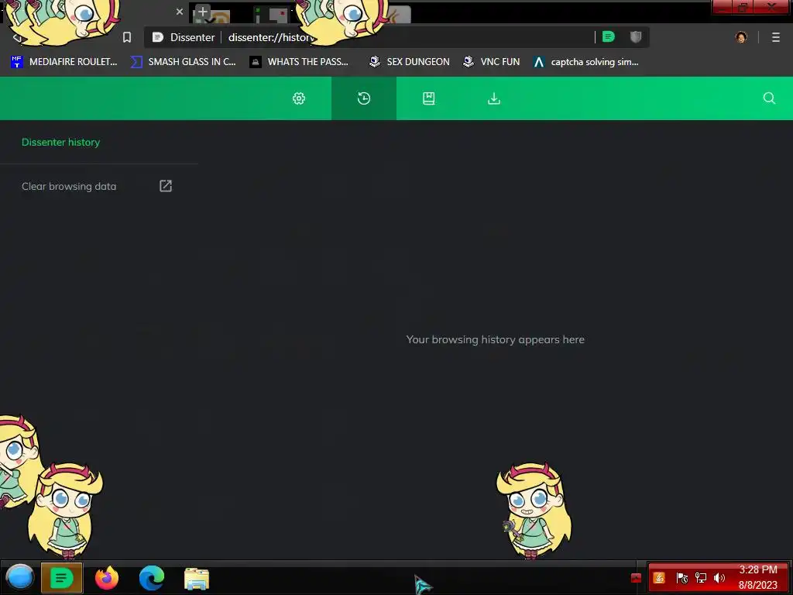The width and height of the screenshot is (793, 595).
Task: Open MEDIAFIRE ROULET... bookmark
Action: [x=64, y=62]
